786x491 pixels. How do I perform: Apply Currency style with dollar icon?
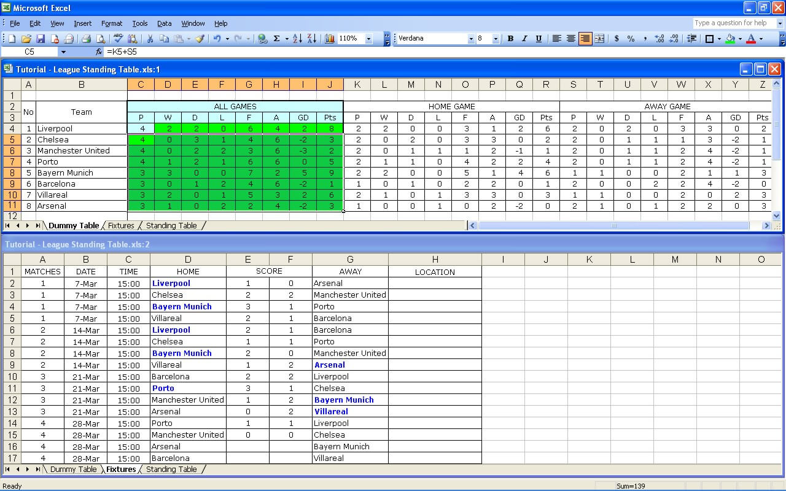click(x=617, y=38)
